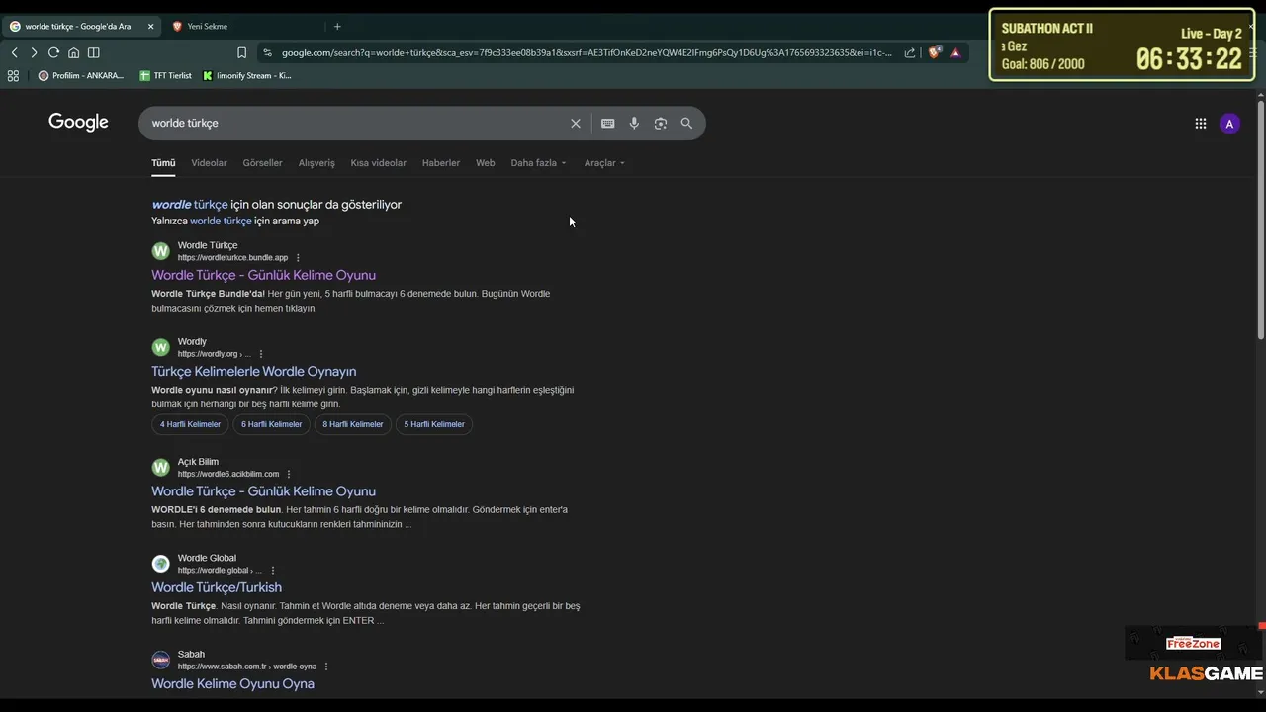Open the 'Wordle Türkçe/Turkish' result
This screenshot has height=712, width=1266.
click(x=217, y=587)
